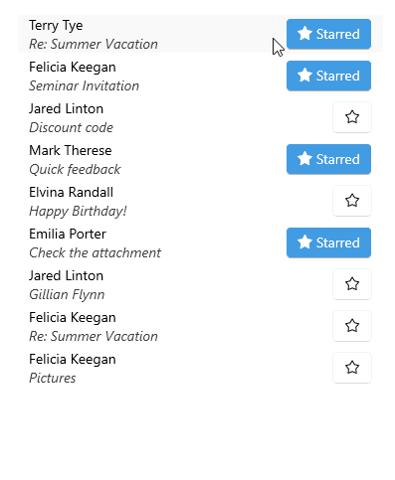Click the Emilia Porter sender name

tap(68, 234)
